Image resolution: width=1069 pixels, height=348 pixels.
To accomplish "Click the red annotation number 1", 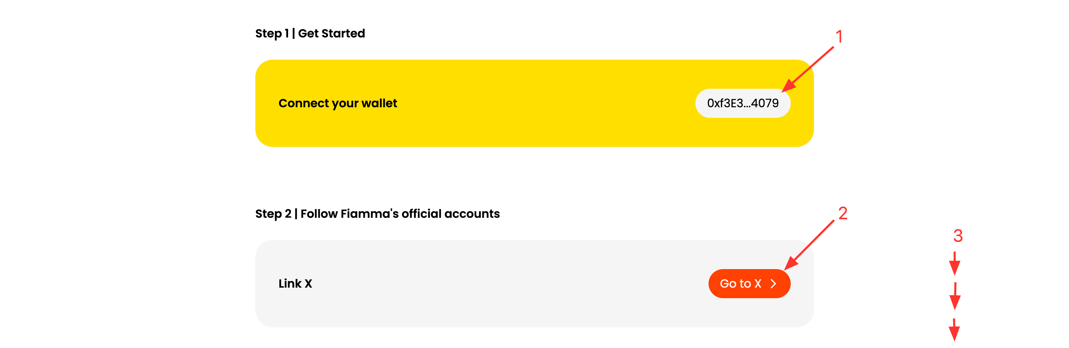I will (x=839, y=36).
